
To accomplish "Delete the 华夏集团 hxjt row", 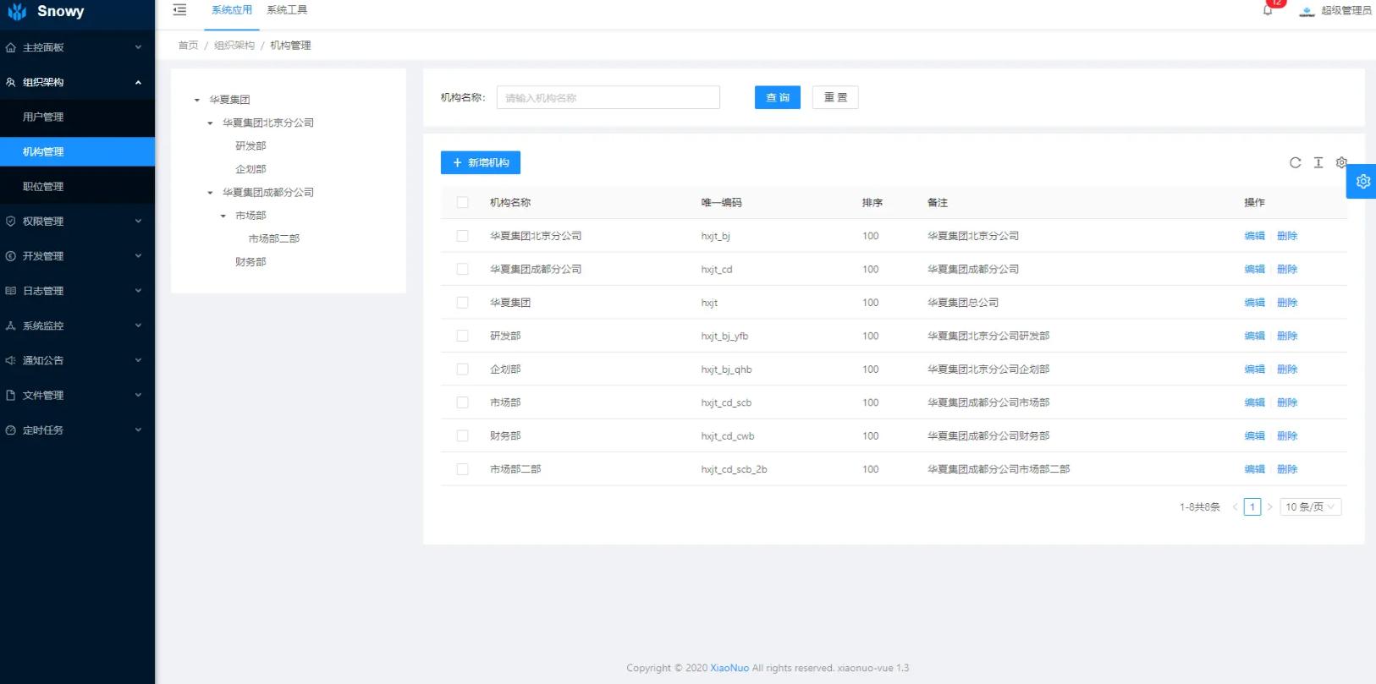I will [x=1287, y=302].
